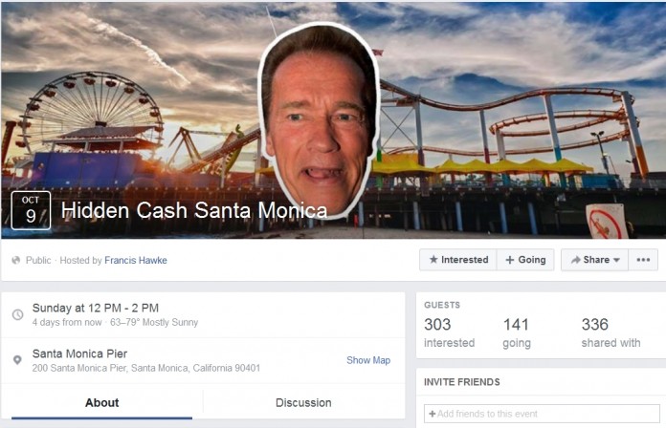This screenshot has height=428, width=666.
Task: Open Francis Hawke's profile link
Action: [x=136, y=260]
